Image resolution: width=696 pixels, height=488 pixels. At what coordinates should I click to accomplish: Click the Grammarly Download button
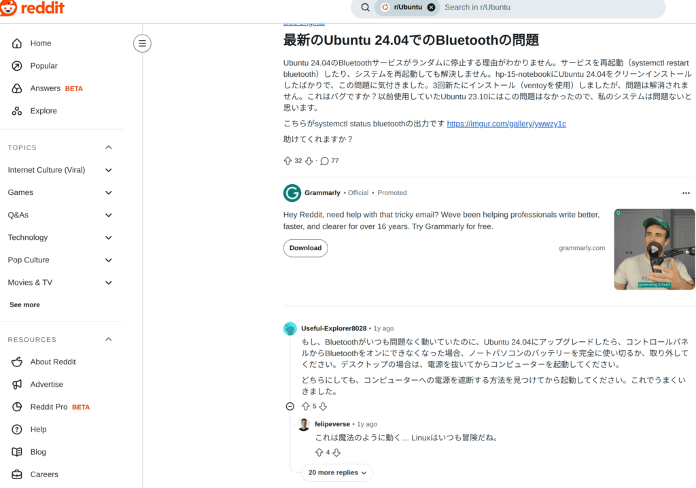click(305, 248)
